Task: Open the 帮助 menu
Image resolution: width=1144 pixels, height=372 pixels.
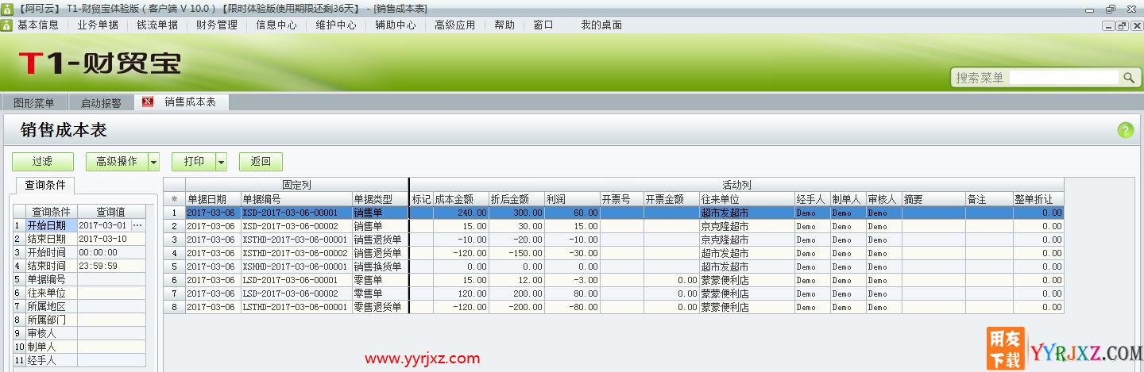Action: click(x=504, y=25)
